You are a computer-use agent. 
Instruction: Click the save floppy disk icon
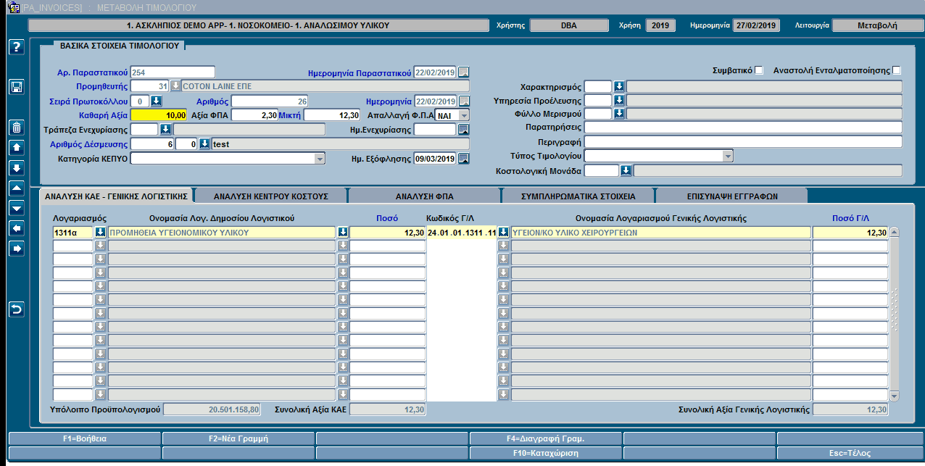coord(17,87)
